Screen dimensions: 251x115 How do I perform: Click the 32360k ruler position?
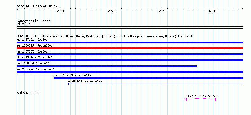tap(111, 11)
